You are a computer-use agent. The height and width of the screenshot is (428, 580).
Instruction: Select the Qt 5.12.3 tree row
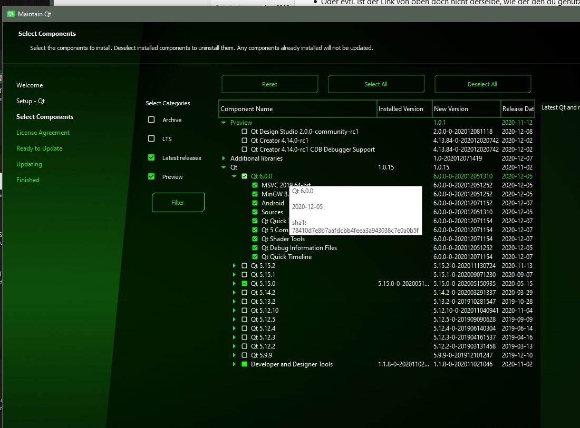pos(376,337)
